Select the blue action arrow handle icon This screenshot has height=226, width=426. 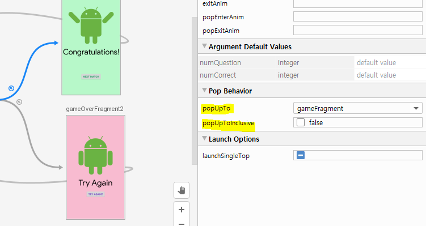[x=11, y=88]
